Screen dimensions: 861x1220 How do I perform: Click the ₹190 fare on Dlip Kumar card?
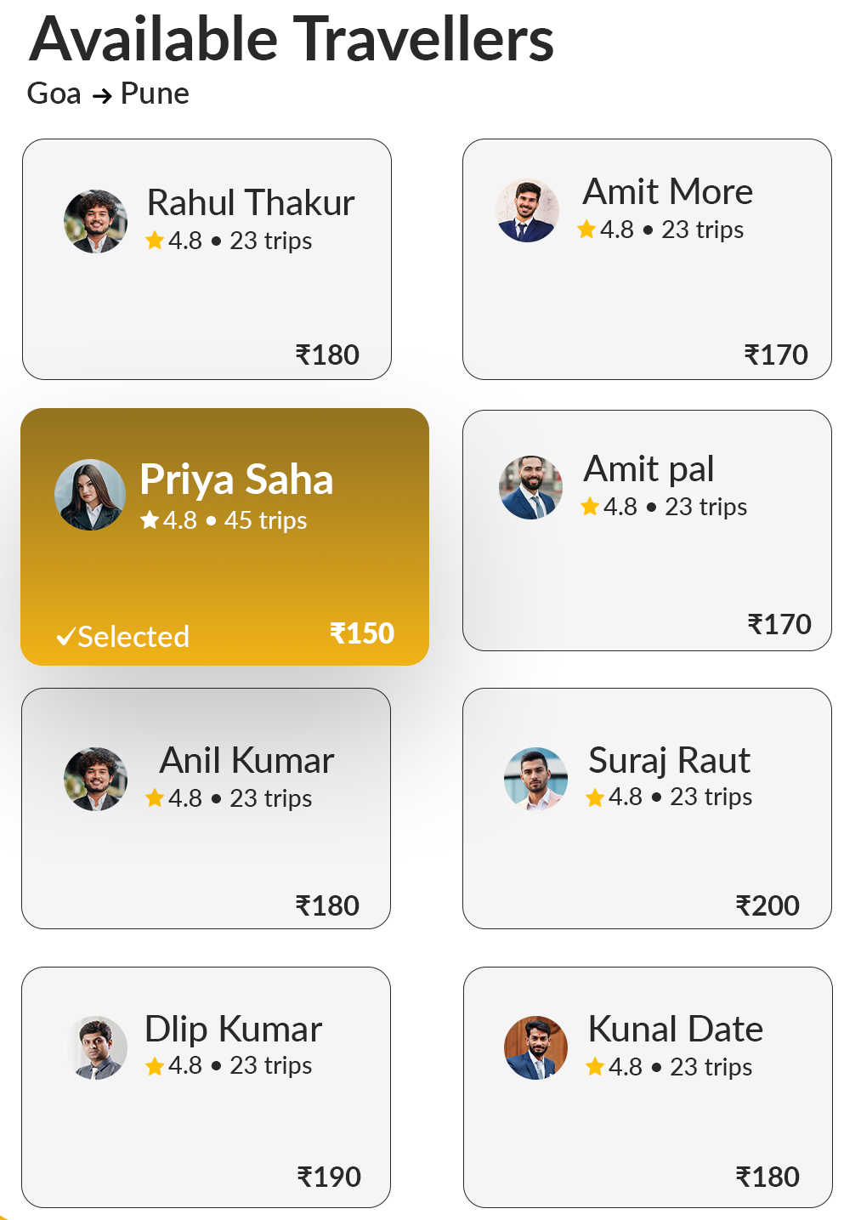coord(329,1177)
